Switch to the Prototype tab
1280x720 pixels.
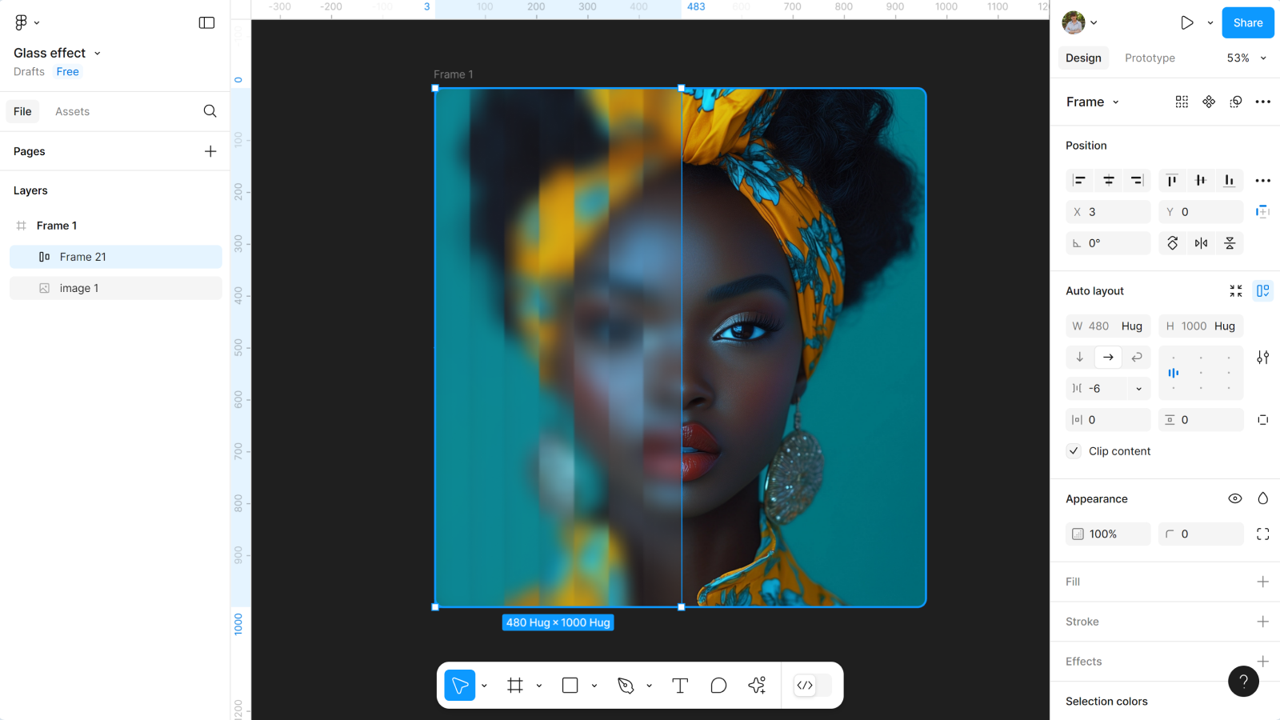coord(1150,58)
